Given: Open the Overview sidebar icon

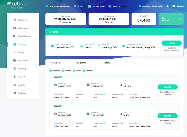Looking at the screenshot, I should coord(15,20).
